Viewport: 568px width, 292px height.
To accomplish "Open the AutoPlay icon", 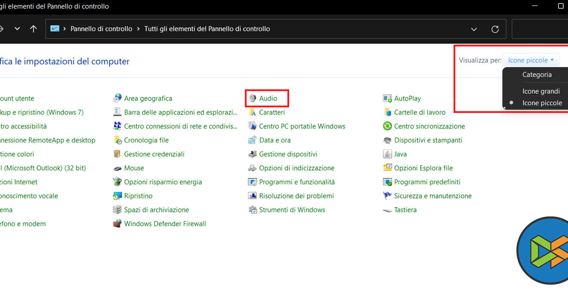I will [387, 98].
